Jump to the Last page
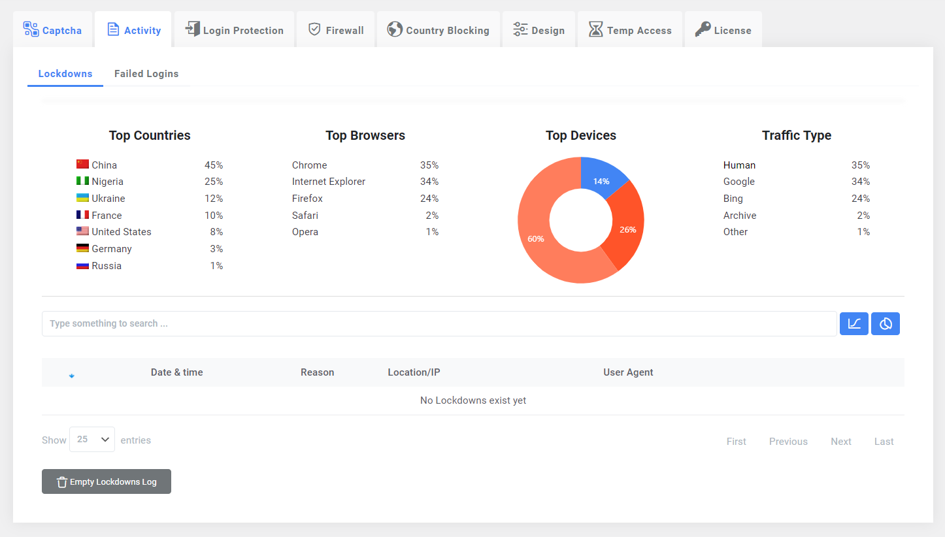The height and width of the screenshot is (537, 945). (884, 442)
